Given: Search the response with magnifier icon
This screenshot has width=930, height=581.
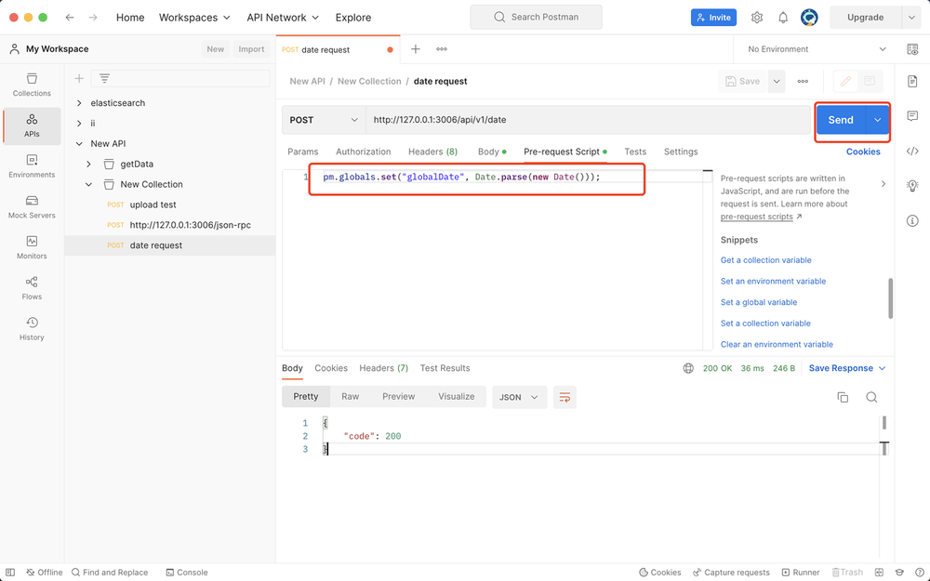Looking at the screenshot, I should tap(871, 397).
